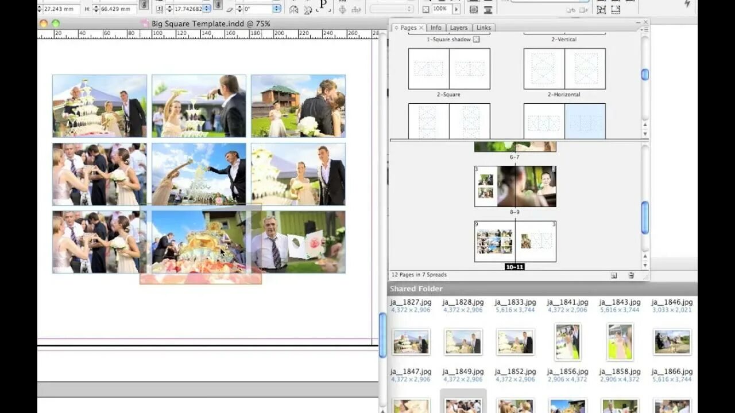Select the 2-Horizontal master spread thumbnail
The width and height of the screenshot is (735, 413).
click(x=564, y=69)
